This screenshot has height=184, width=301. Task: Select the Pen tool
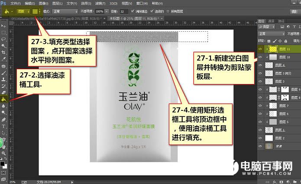(x=3, y=120)
